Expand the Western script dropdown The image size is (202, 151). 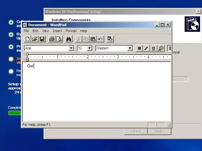tap(130, 48)
